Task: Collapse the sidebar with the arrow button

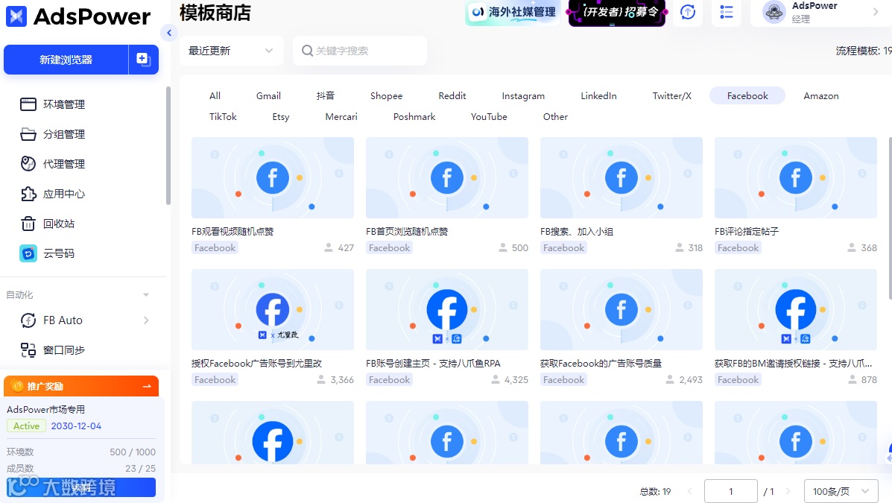Action: pyautogui.click(x=169, y=33)
